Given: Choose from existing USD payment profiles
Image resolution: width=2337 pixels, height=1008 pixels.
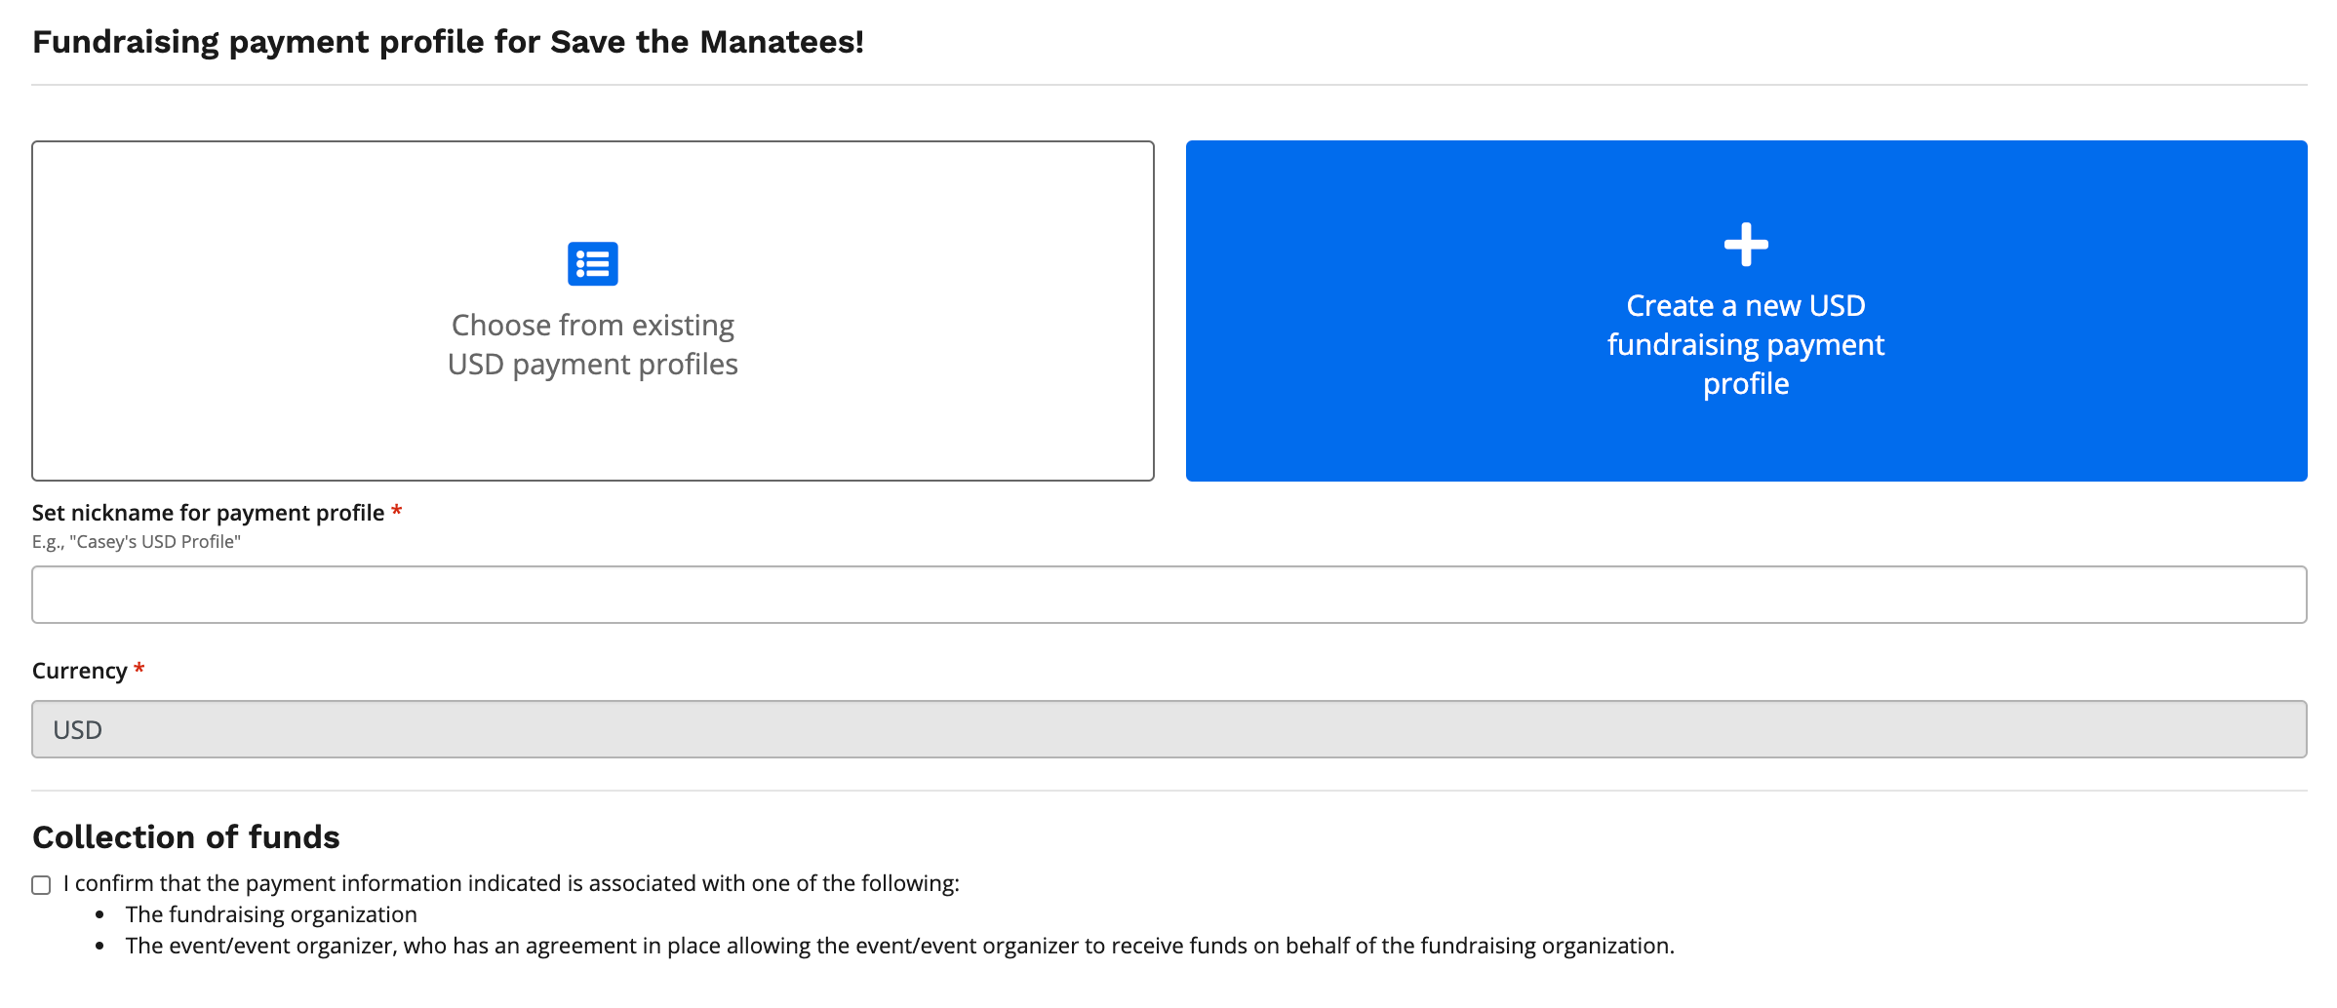Looking at the screenshot, I should pyautogui.click(x=593, y=312).
